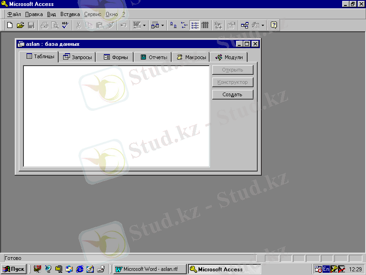Click the Пуск Start button

[14, 269]
